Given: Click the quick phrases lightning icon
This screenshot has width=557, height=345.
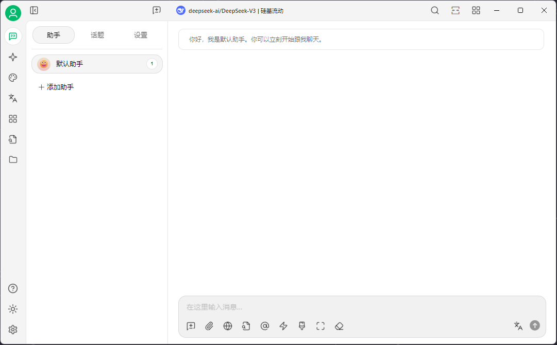Looking at the screenshot, I should [x=283, y=326].
